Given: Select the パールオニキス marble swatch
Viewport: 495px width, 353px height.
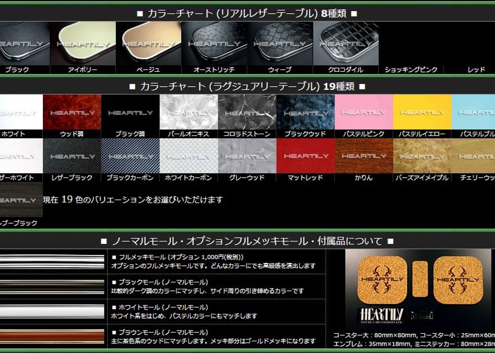Looking at the screenshot, I should 189,112.
